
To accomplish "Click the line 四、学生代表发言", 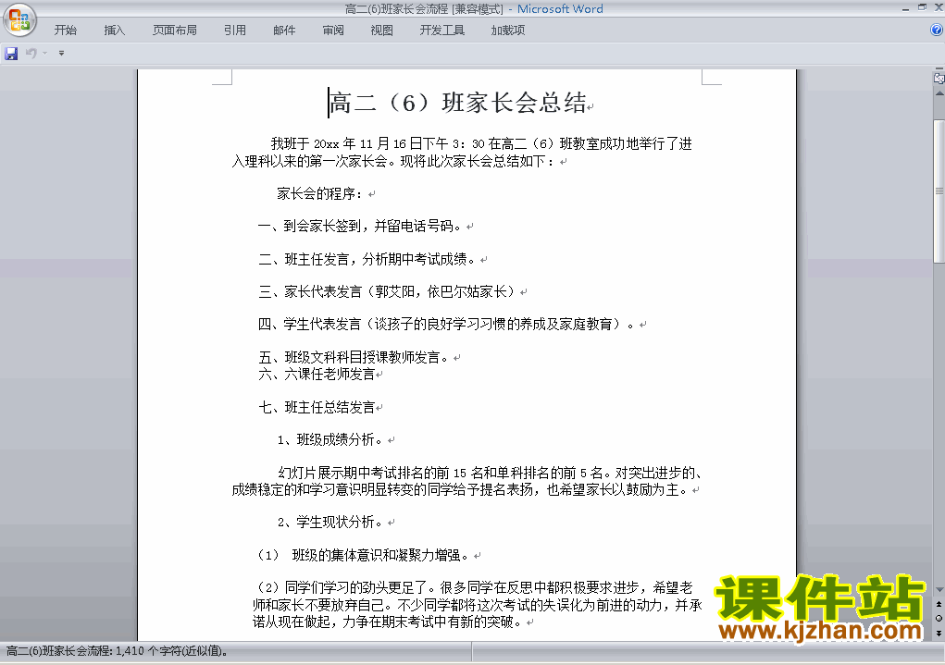I will pos(446,325).
